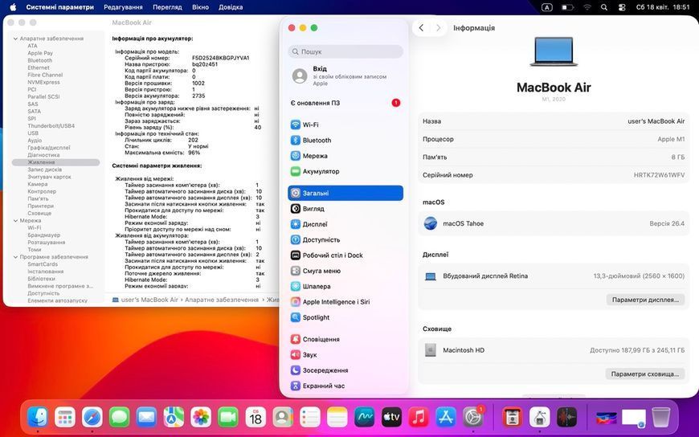Click the Пошук search field
699x437 pixels.
point(345,51)
